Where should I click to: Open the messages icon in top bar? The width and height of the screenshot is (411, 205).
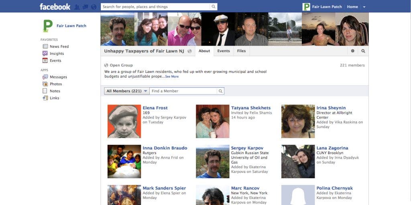tap(85, 7)
